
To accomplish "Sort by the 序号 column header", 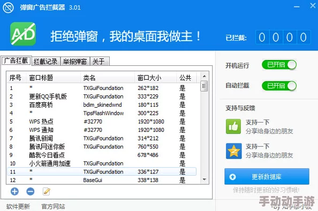I will tap(16, 78).
